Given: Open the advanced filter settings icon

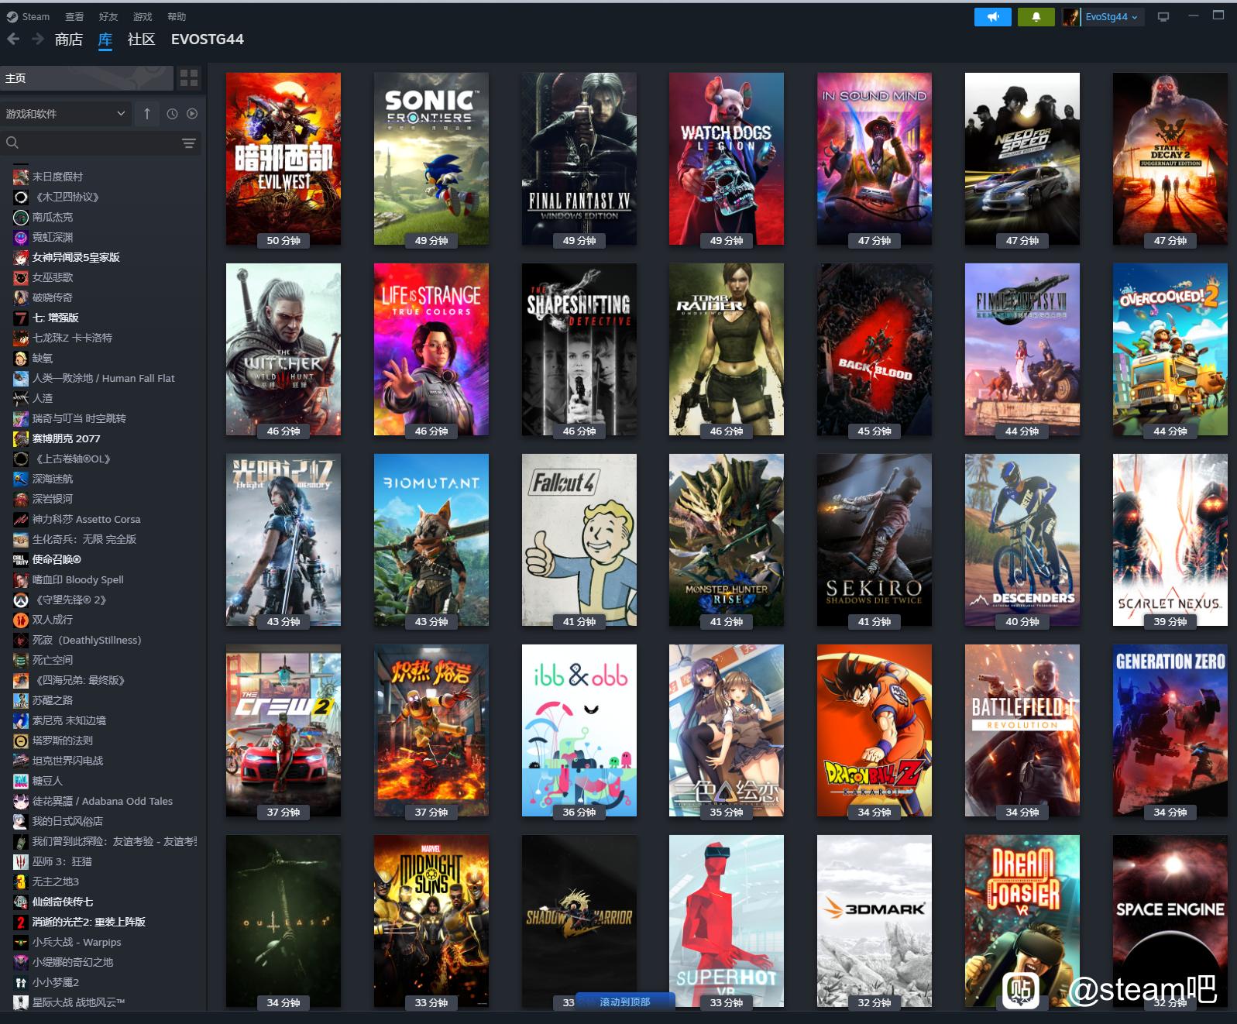Looking at the screenshot, I should (x=188, y=143).
